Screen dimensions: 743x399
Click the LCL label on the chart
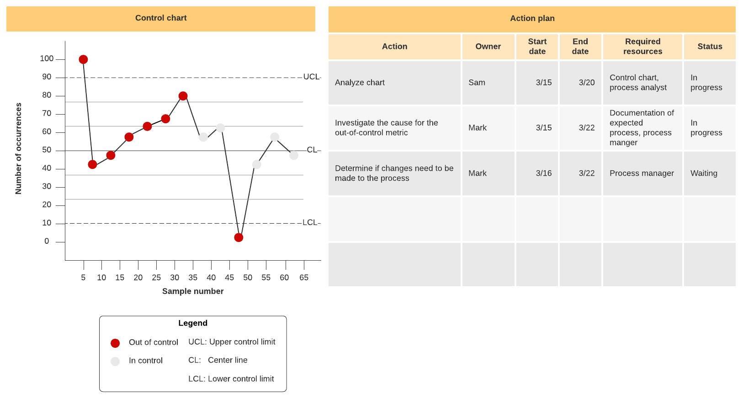coord(310,222)
